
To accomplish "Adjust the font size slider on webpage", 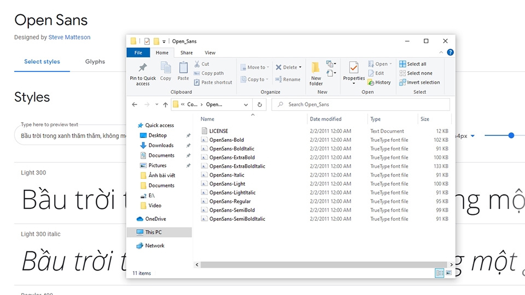I will point(511,135).
